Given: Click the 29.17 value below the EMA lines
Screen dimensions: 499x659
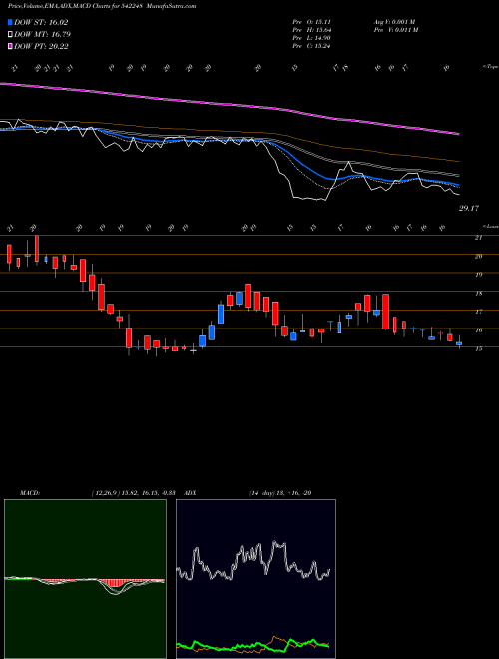Looking at the screenshot, I should click(x=469, y=208).
